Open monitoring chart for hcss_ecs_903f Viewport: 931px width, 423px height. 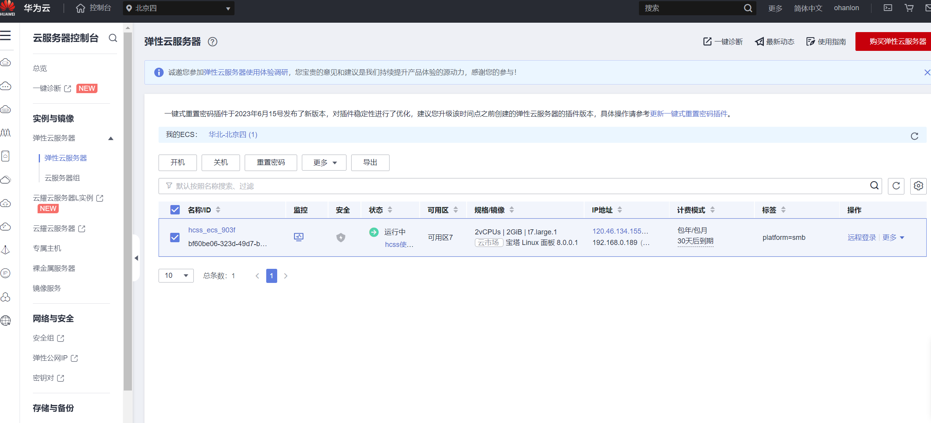[x=299, y=237]
